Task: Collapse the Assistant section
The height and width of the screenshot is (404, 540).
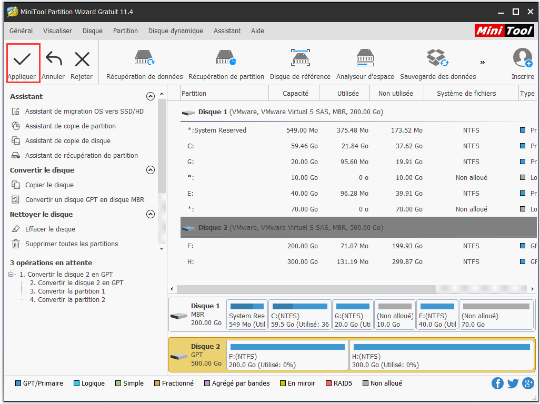Action: click(151, 96)
